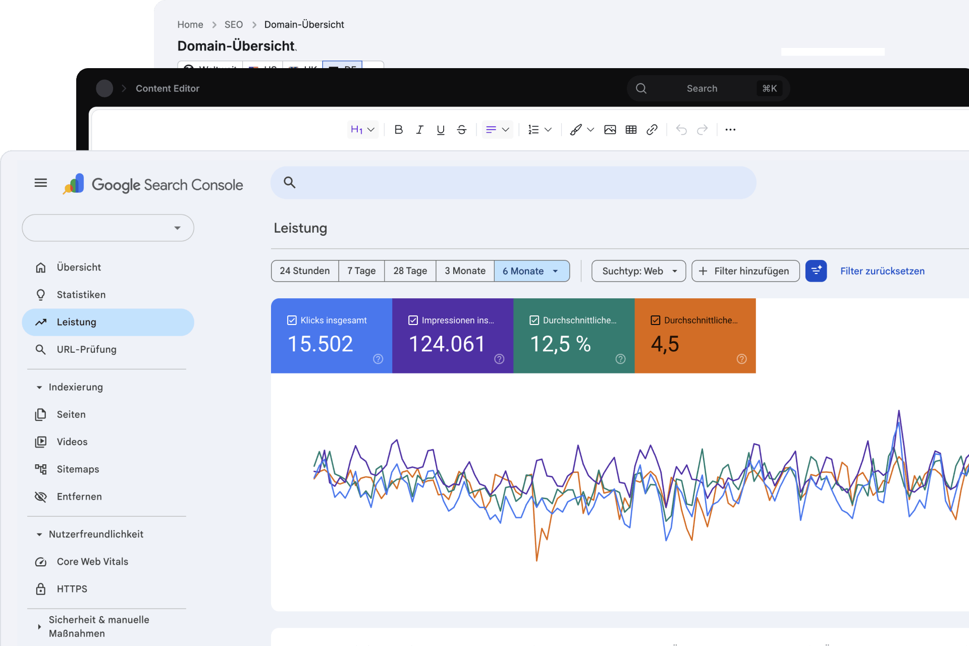
Task: Click the Search Console search input field
Action: pos(513,183)
